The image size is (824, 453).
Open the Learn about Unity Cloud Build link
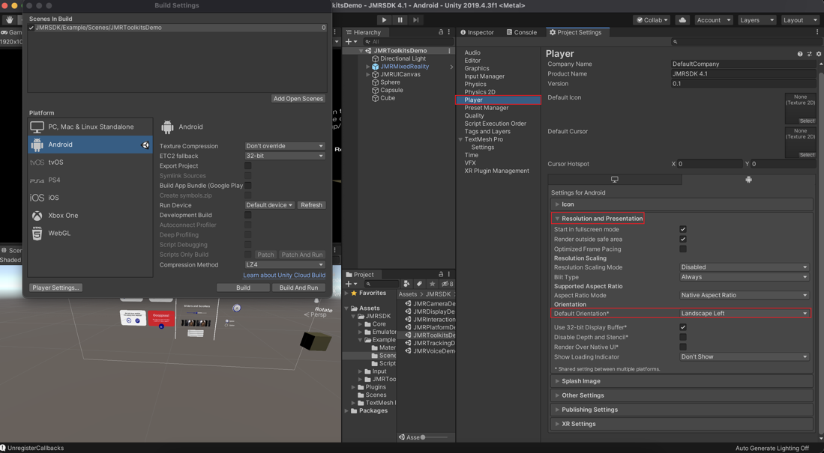(284, 276)
